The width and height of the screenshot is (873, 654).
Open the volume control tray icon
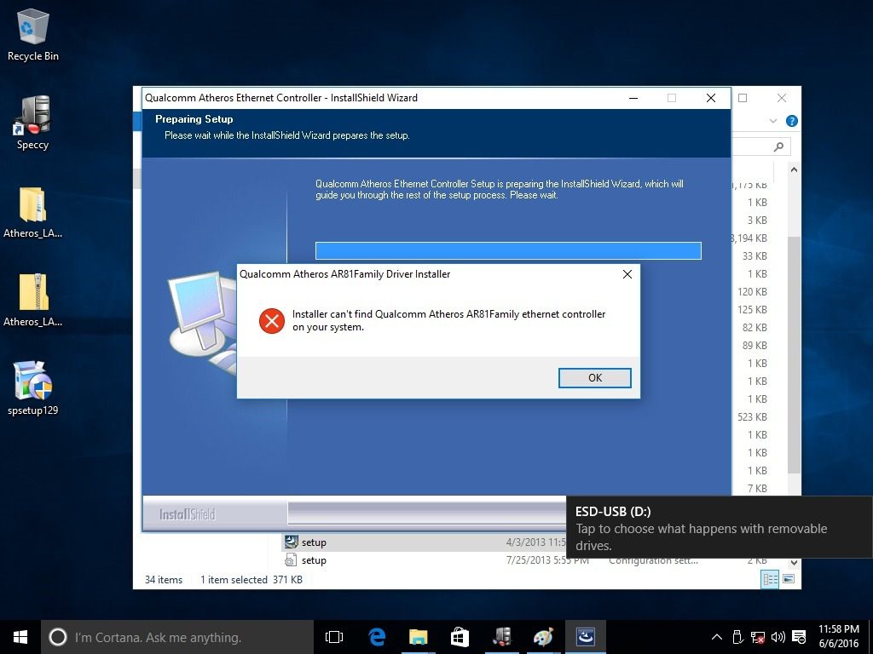click(778, 637)
